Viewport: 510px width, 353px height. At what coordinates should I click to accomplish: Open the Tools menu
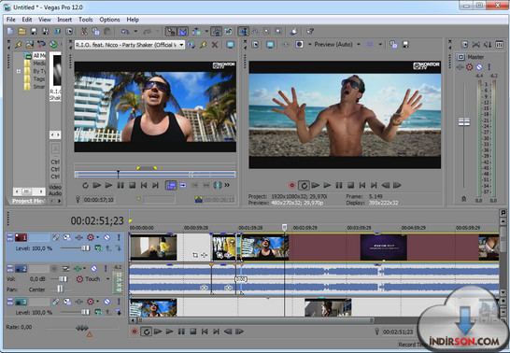tap(86, 20)
